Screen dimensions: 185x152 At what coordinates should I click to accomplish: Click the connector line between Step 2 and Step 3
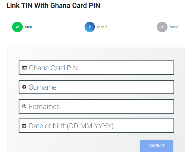pyautogui.click(x=133, y=27)
